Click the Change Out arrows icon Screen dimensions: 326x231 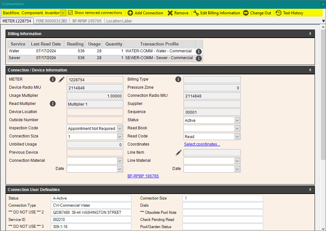246,13
